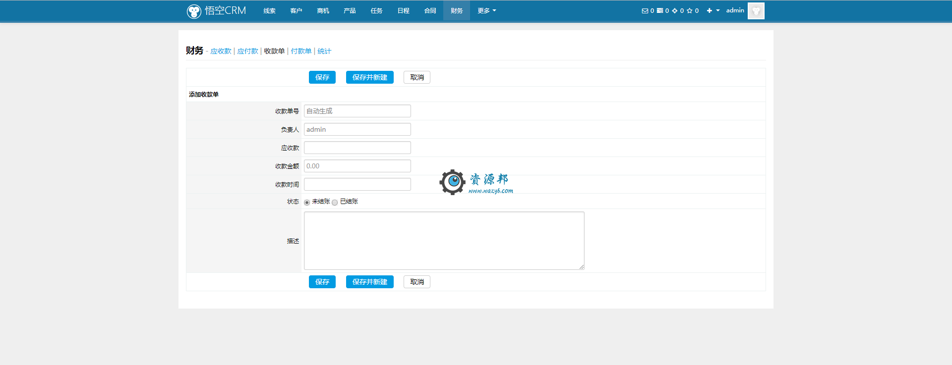Click the top 保存 button

point(322,77)
